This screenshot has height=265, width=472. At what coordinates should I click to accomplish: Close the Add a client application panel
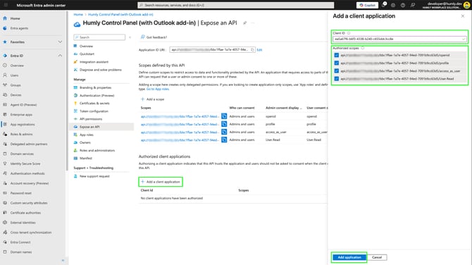pos(463,16)
